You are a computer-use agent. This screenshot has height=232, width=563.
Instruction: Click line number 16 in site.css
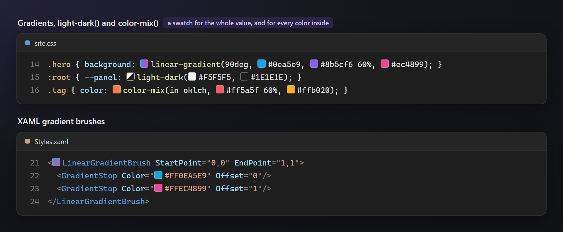35,90
